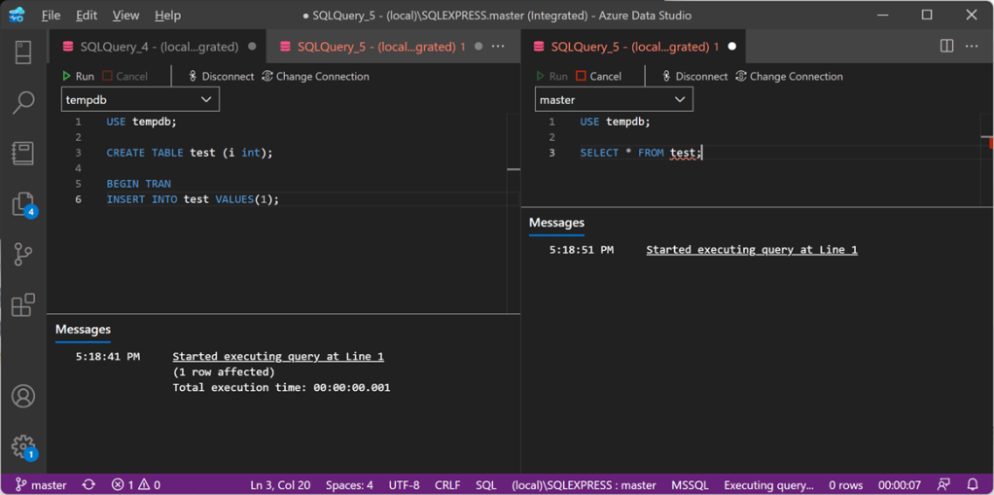Click the errors and warnings status indicator
Screen dimensions: 994x495
(135, 484)
